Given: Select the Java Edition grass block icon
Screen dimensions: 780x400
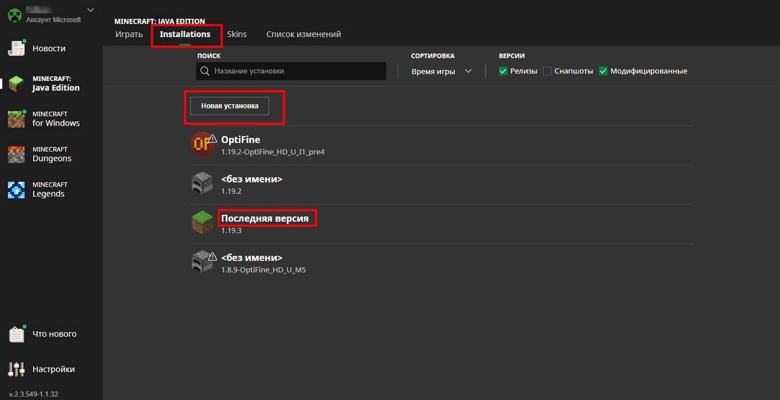Looking at the screenshot, I should [16, 84].
